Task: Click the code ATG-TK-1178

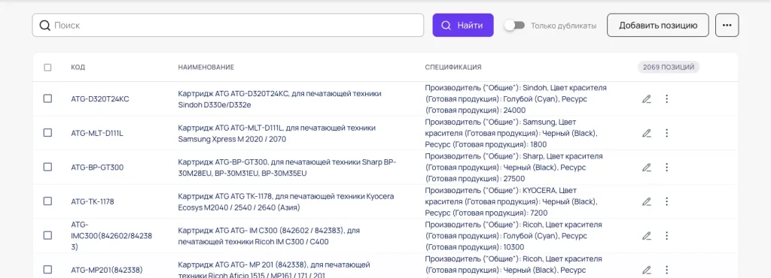Action: [x=93, y=201]
